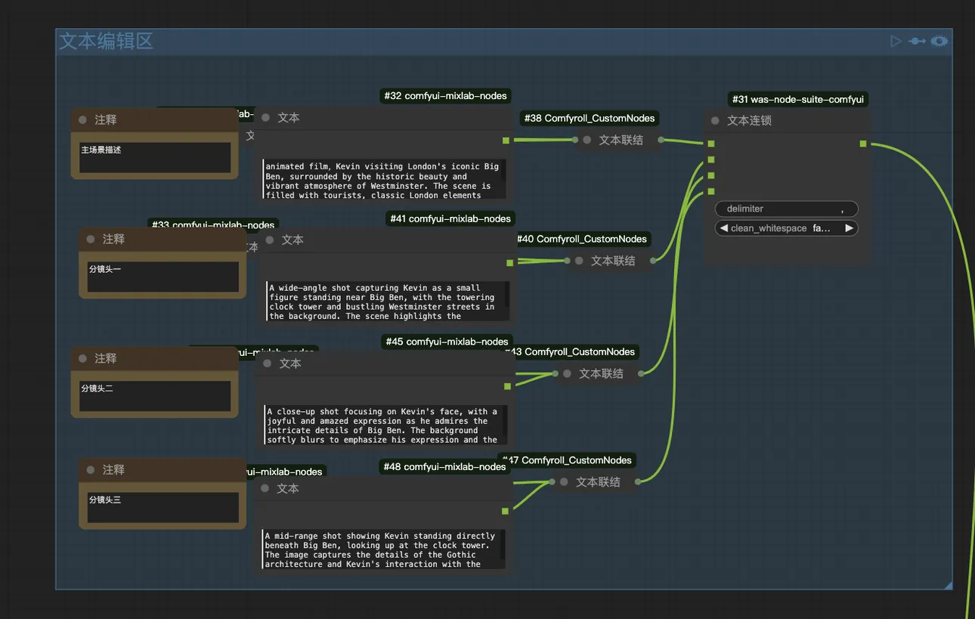Click the output port of the 文本连锁 node
Viewport: 975px width, 619px height.
click(x=862, y=144)
